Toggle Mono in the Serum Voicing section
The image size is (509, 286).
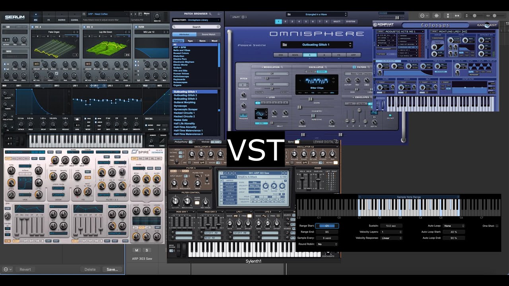(146, 125)
